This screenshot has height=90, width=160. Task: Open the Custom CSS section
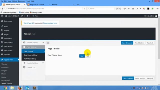[x=33, y=67]
